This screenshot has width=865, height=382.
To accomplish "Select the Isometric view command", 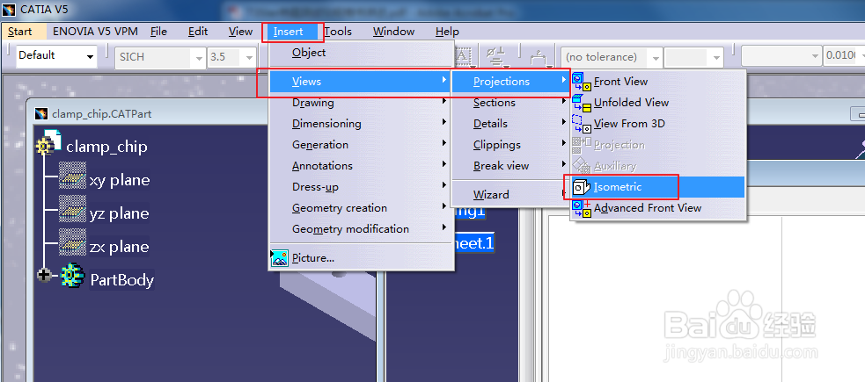I will 657,187.
